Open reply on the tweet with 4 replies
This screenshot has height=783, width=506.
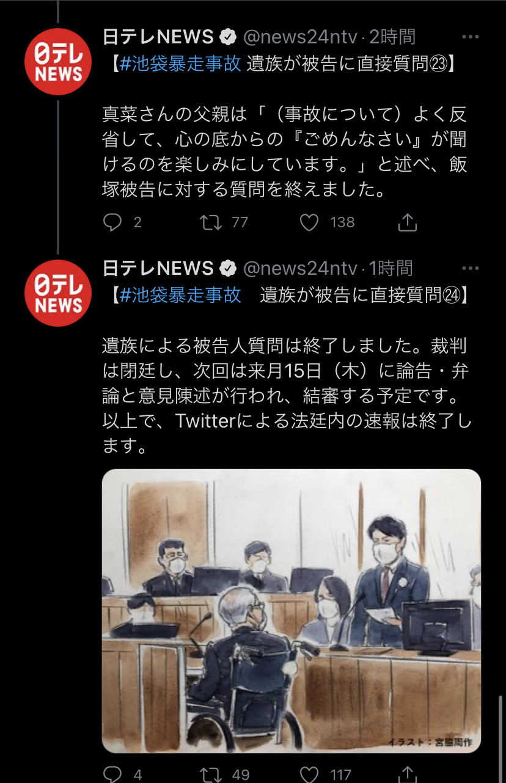pos(113,774)
